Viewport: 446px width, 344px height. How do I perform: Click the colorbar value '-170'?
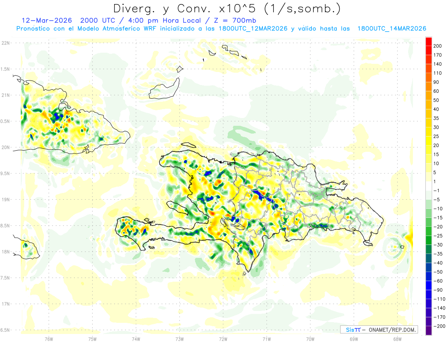point(440,317)
